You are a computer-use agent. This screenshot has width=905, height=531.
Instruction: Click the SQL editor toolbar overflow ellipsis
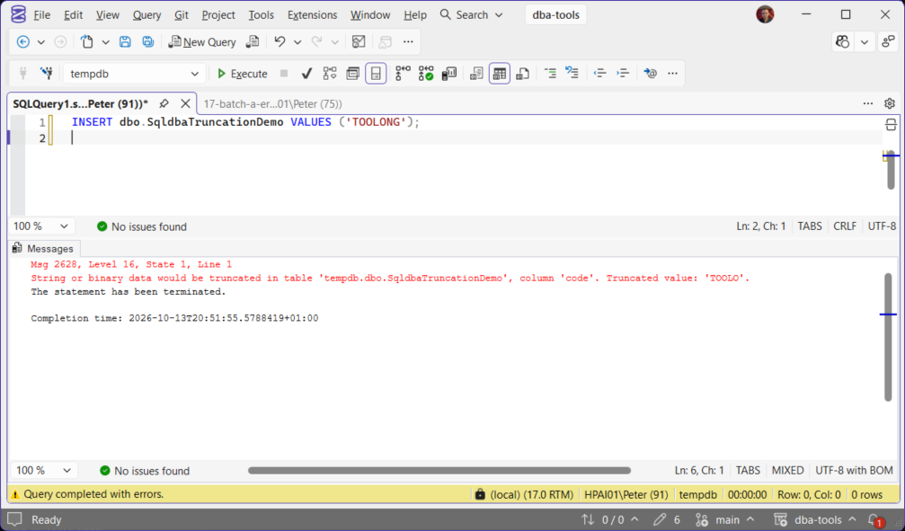pyautogui.click(x=672, y=74)
